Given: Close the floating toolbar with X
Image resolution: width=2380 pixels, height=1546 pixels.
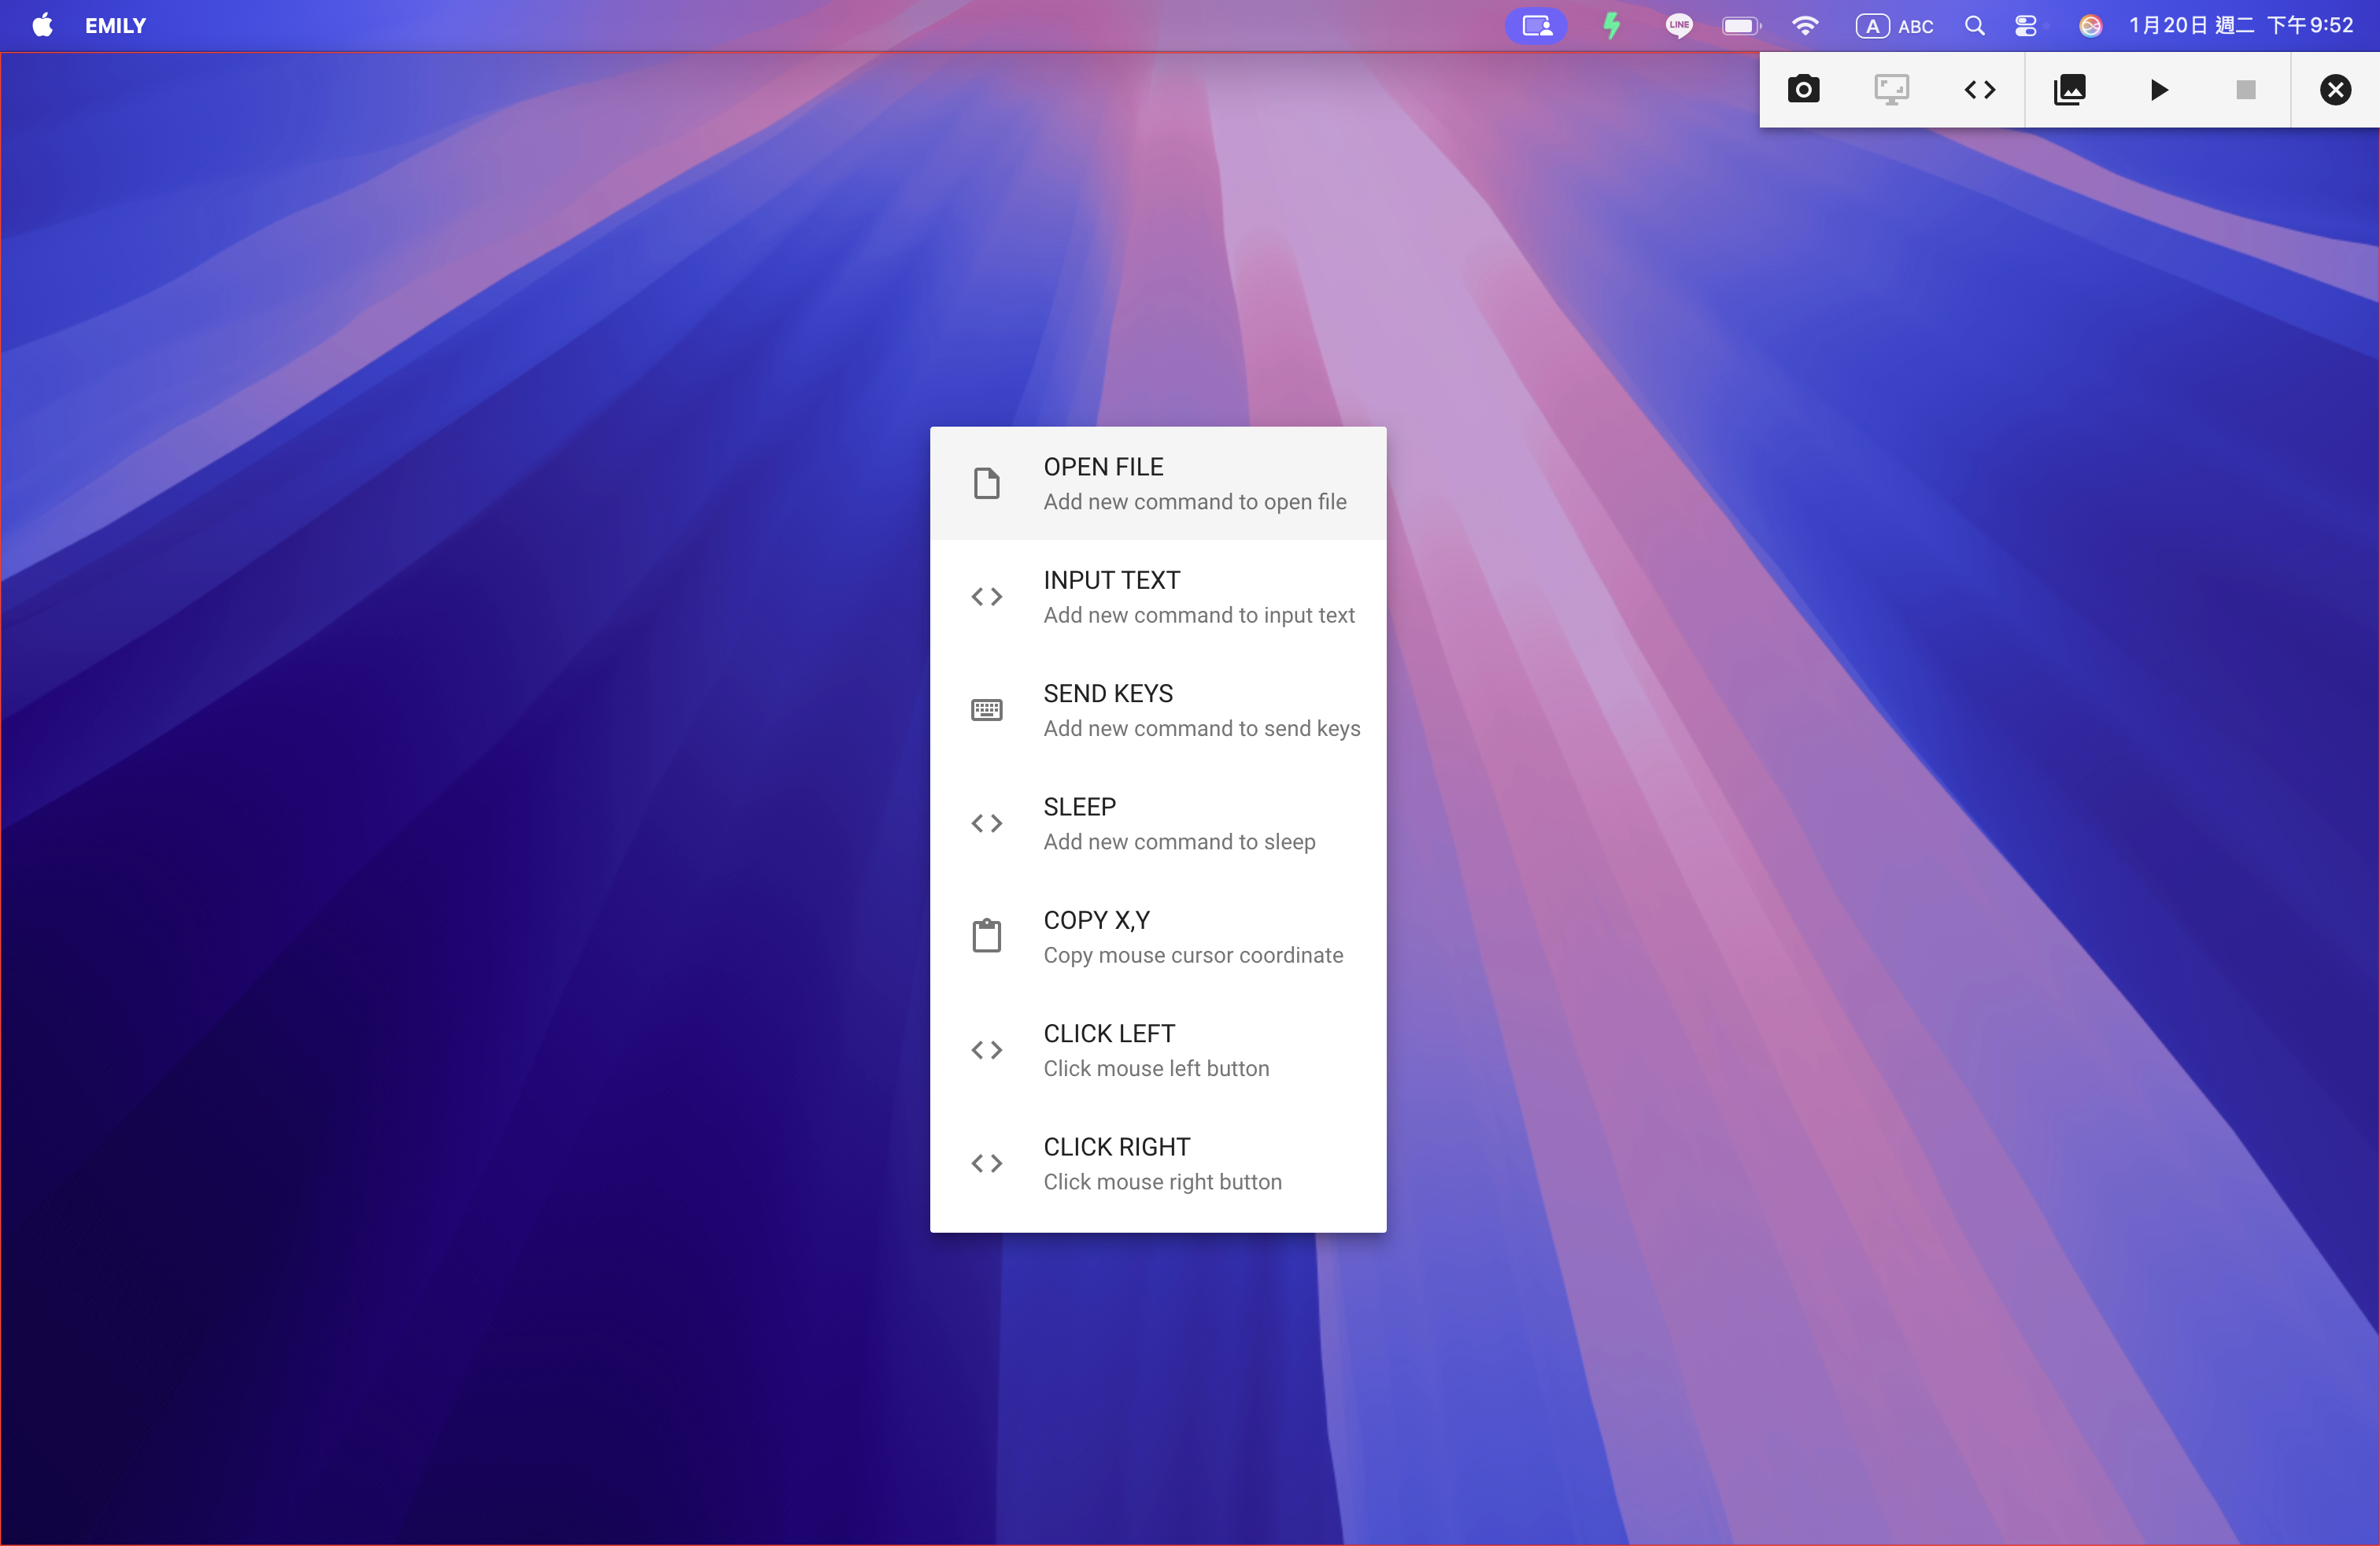Looking at the screenshot, I should coord(2334,90).
